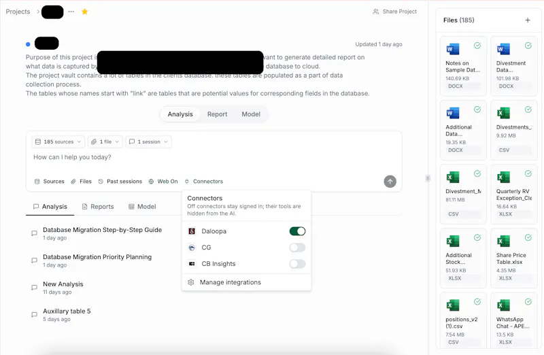The width and height of the screenshot is (544, 355).
Task: Open the three-dot project options menu
Action: 71,12
